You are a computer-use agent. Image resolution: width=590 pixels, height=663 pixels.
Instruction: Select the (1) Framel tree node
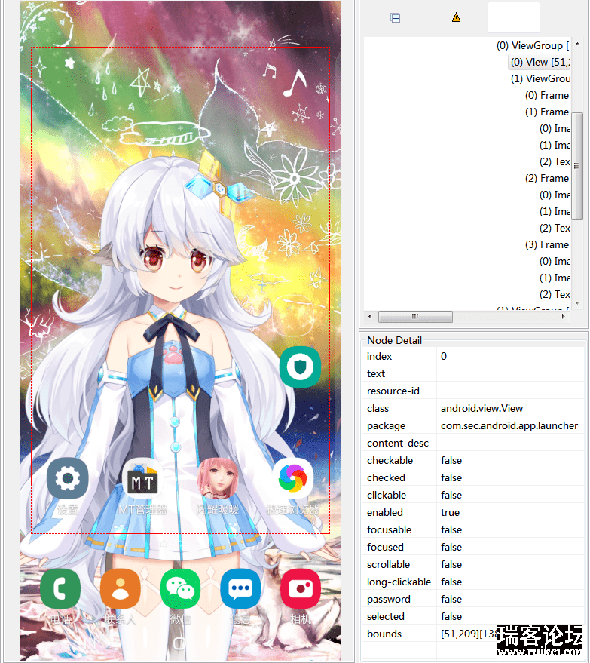tap(548, 112)
